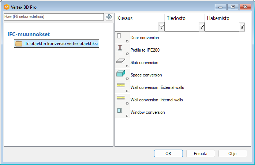Open the Tiedosto column filter
The image size is (255, 165).
tap(202, 27)
